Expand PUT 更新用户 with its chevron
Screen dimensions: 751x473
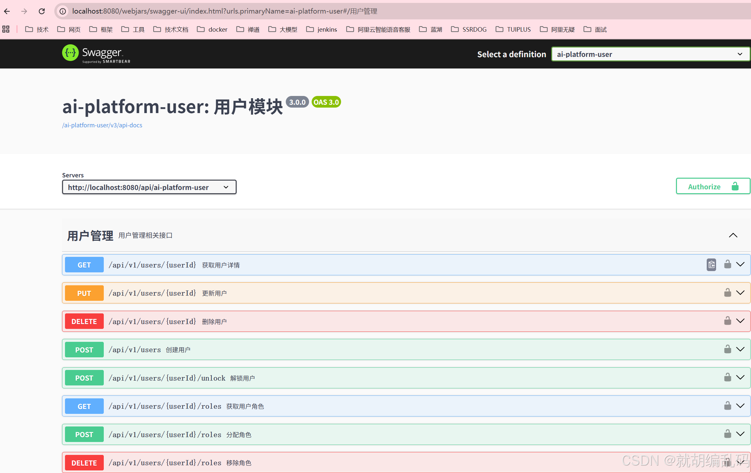[x=740, y=293]
